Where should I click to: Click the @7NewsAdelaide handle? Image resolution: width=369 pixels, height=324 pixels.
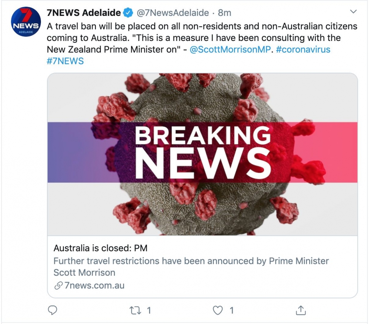173,13
